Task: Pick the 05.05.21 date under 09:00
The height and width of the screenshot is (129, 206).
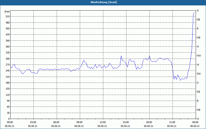Action: coord(79,126)
